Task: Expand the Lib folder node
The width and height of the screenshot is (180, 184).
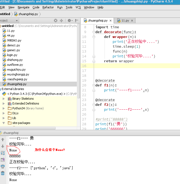Action: click(x=4, y=118)
